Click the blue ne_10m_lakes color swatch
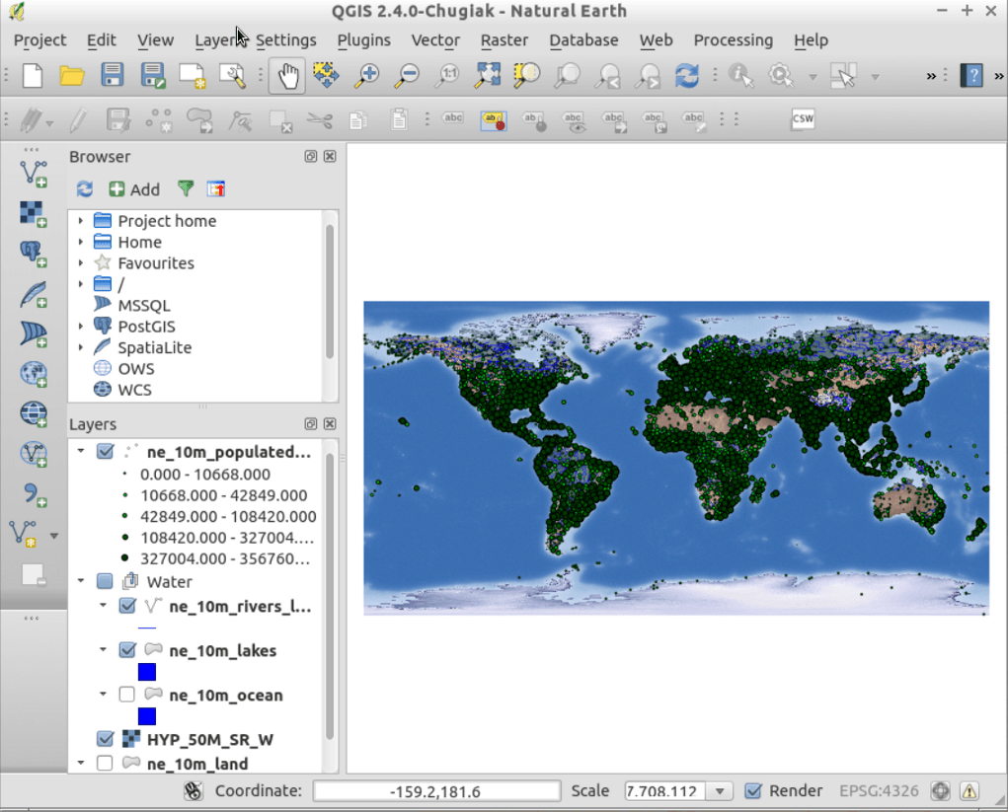This screenshot has width=1008, height=812. [x=147, y=672]
